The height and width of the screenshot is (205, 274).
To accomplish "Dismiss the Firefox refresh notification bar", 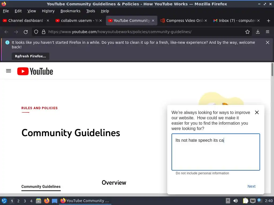I will tap(268, 42).
